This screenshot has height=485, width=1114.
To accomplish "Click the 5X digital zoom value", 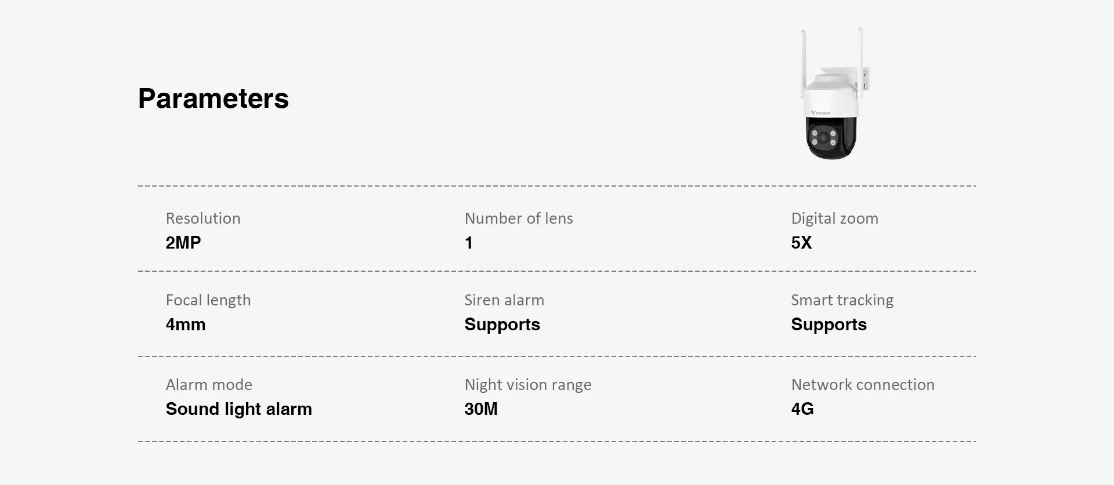I will point(801,243).
